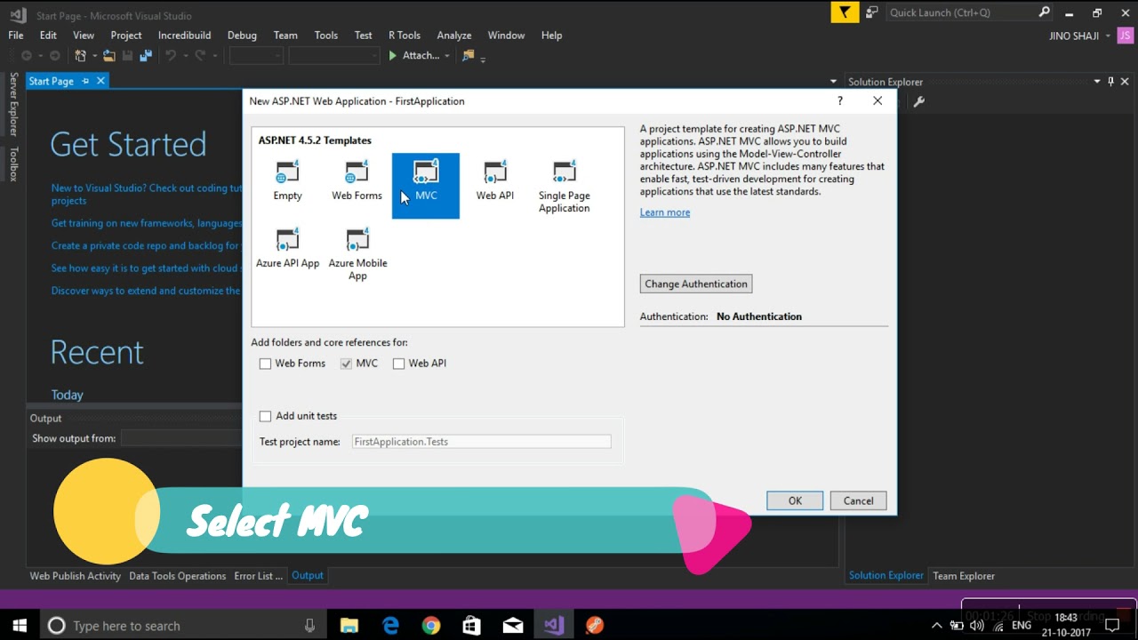
Task: Click the JS account avatar
Action: [x=1125, y=36]
